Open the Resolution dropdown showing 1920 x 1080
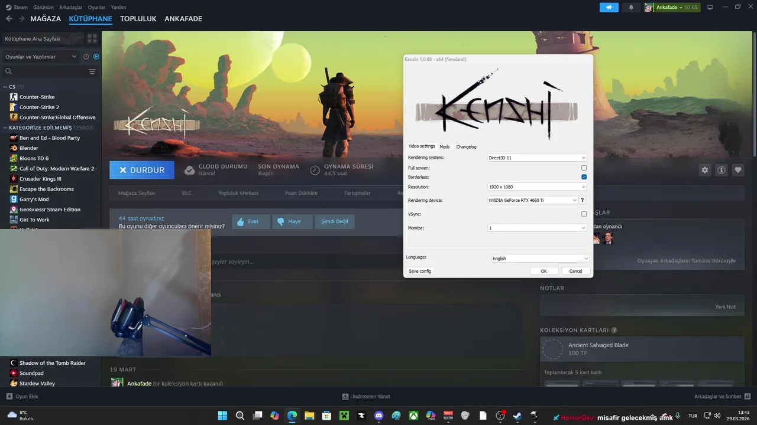Image resolution: width=757 pixels, height=425 pixels. pyautogui.click(x=536, y=187)
